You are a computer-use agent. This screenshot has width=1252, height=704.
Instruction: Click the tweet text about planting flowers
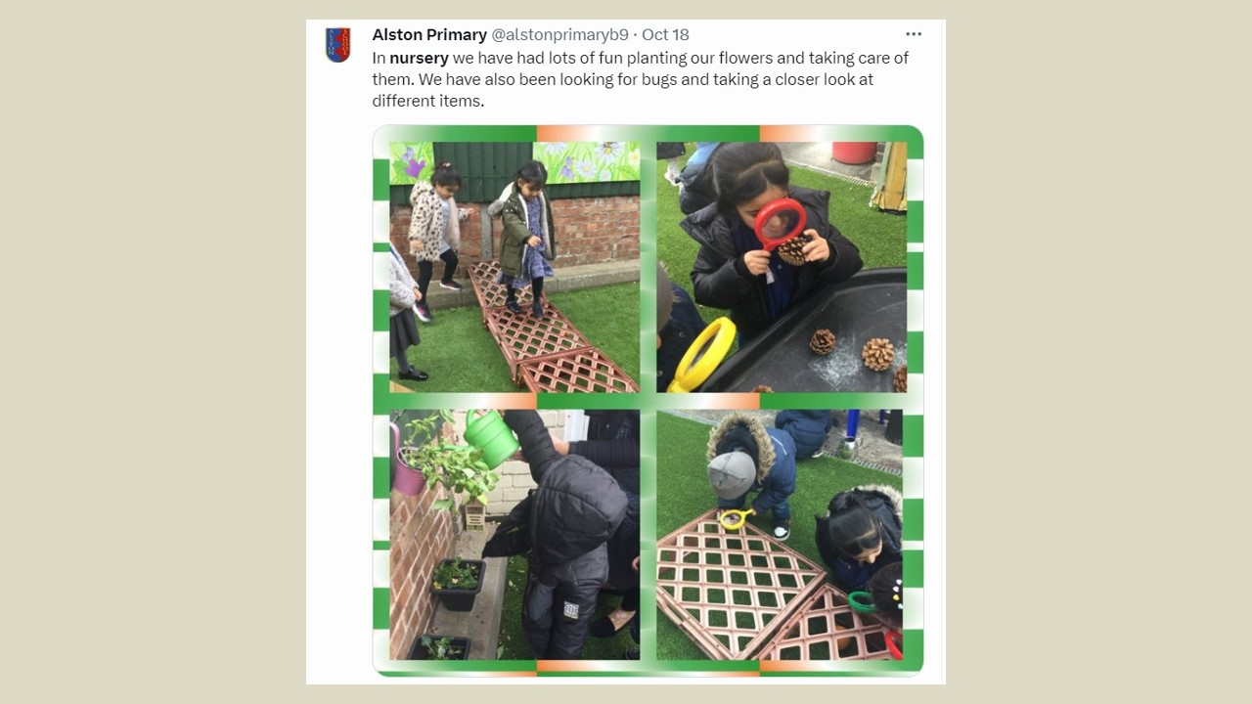click(x=640, y=79)
